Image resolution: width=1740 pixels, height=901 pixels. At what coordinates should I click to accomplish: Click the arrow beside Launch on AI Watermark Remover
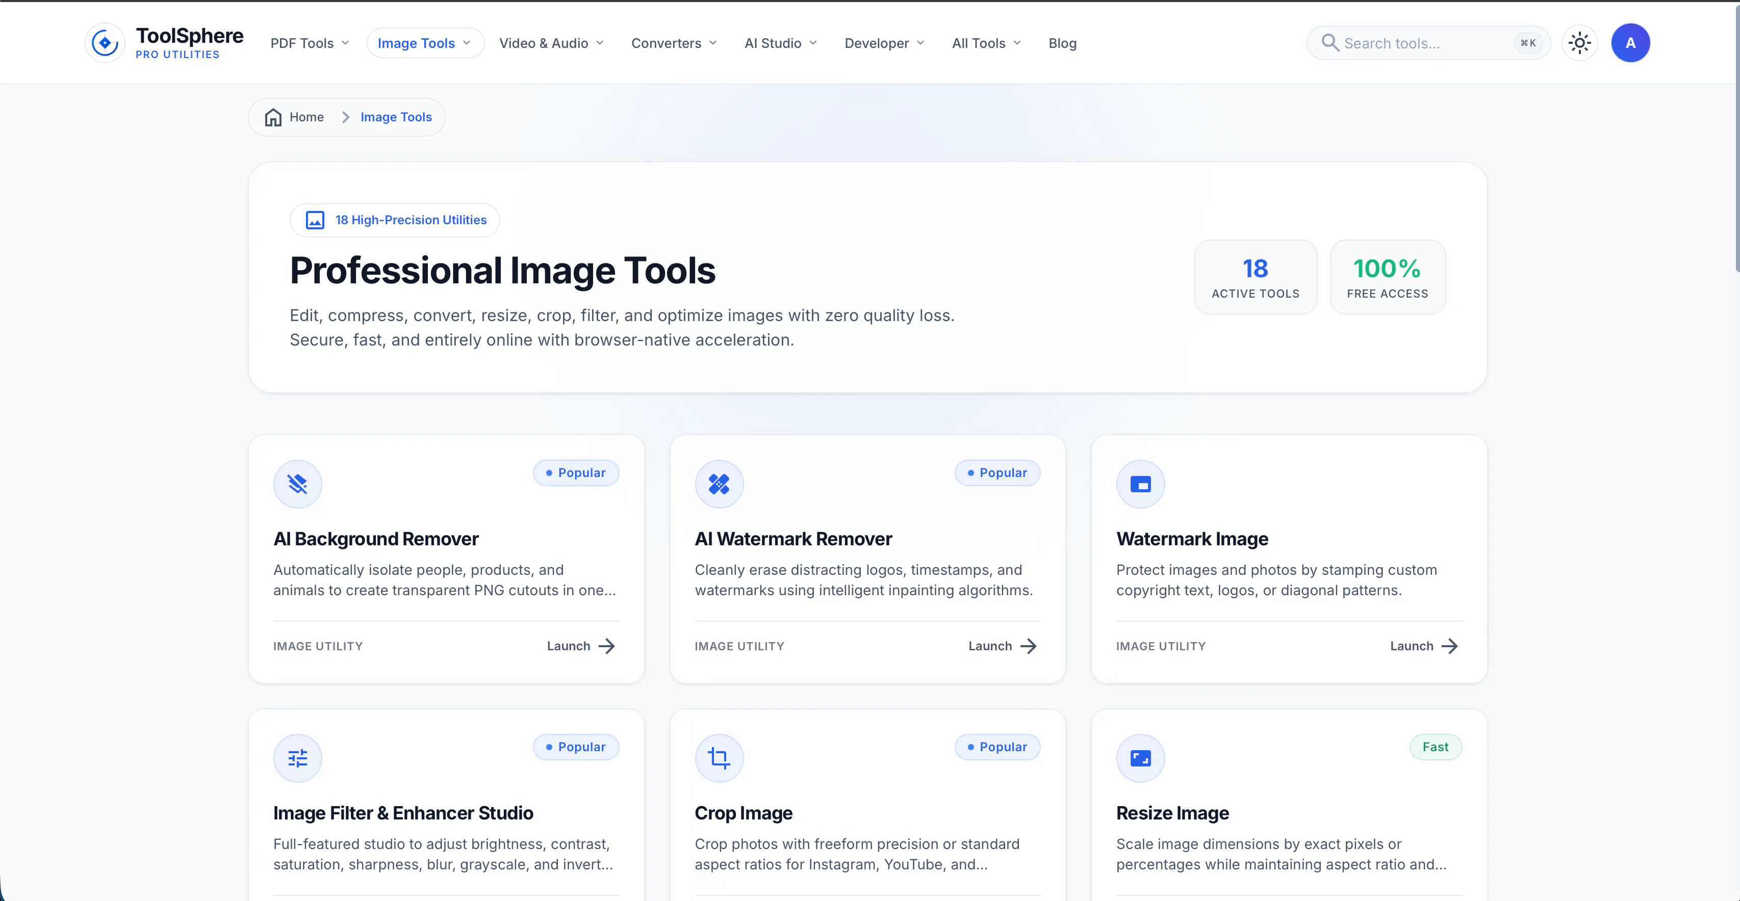point(1028,647)
